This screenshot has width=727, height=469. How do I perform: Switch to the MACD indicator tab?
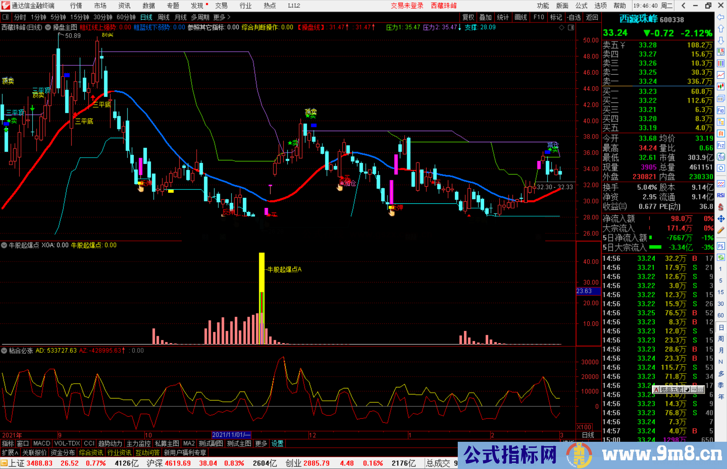coord(42,443)
